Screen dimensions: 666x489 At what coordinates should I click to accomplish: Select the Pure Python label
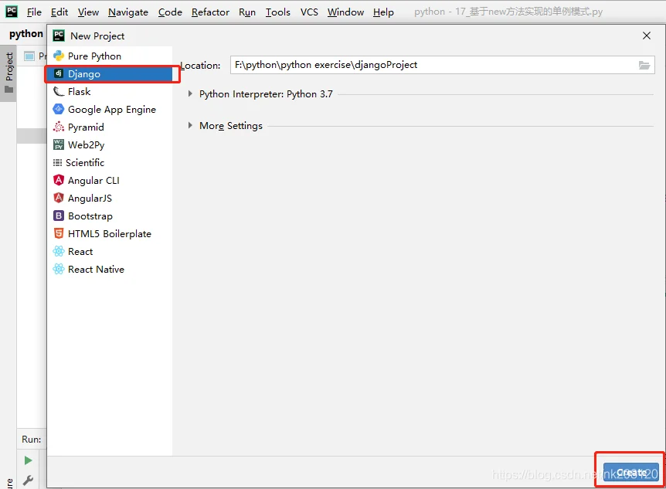(94, 56)
